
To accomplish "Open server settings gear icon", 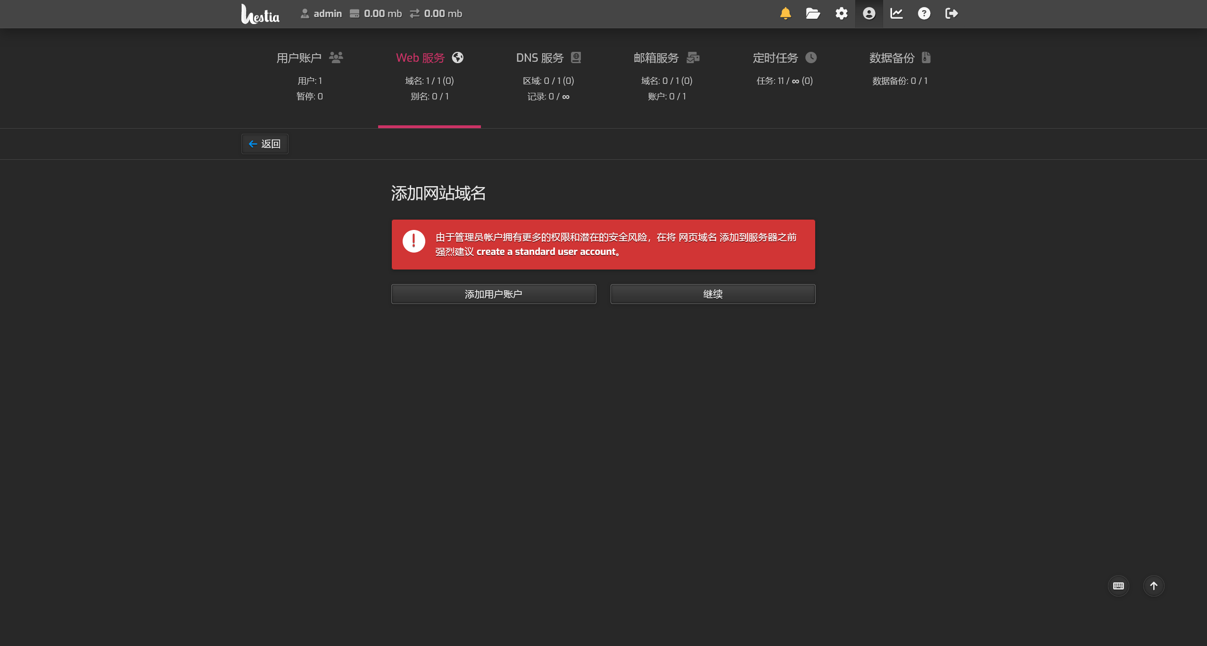I will click(841, 13).
